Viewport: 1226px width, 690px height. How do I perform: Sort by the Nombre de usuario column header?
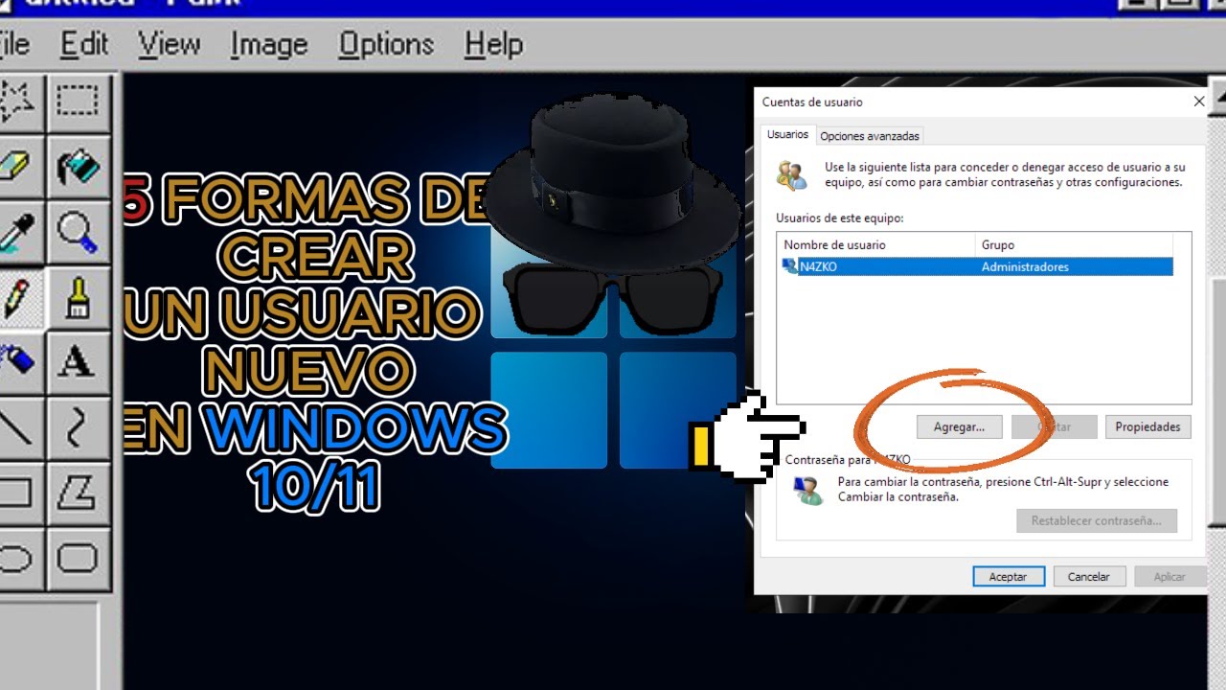(876, 245)
